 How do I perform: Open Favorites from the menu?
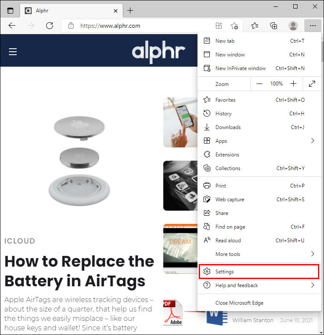(x=259, y=100)
